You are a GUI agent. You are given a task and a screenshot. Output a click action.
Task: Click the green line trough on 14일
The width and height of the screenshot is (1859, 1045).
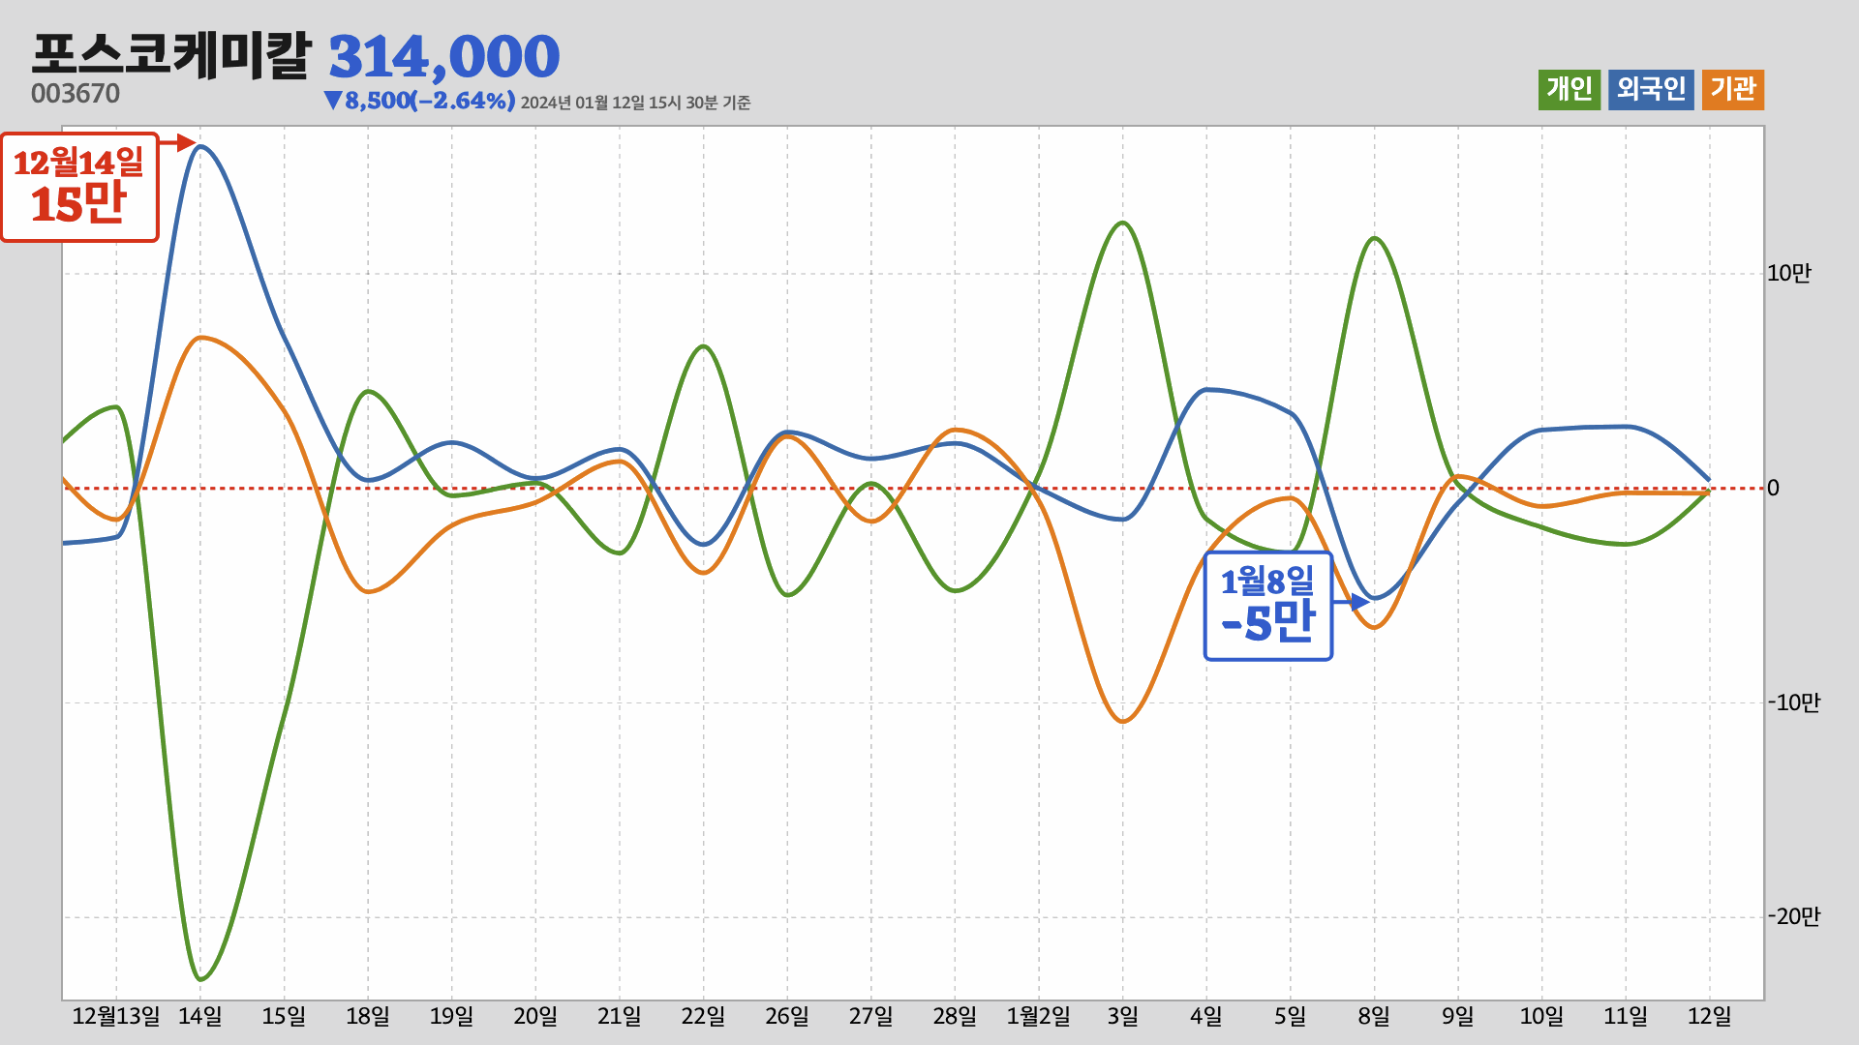200,979
